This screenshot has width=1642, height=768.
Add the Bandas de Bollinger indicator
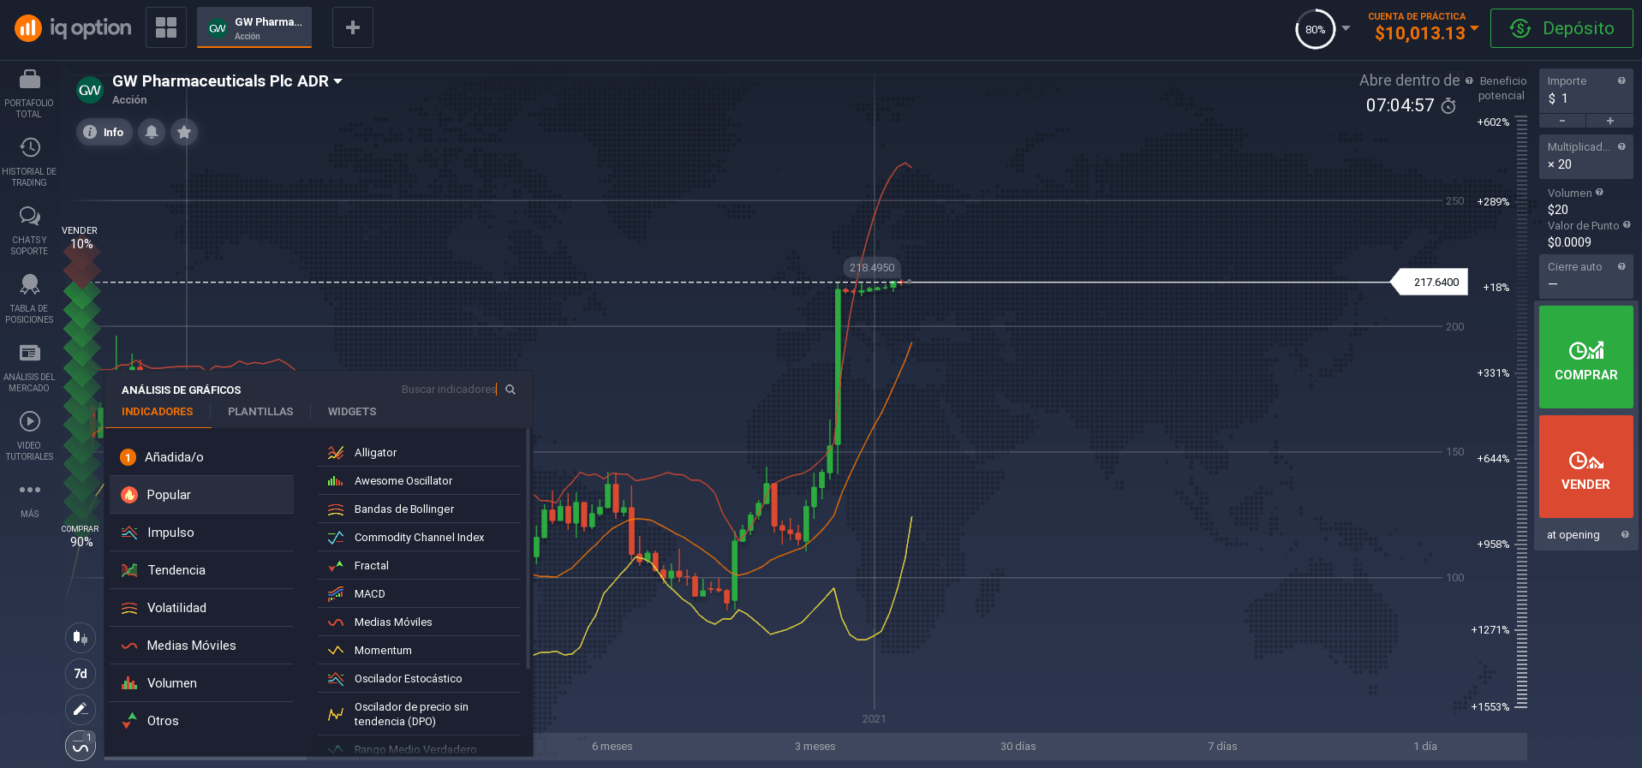[x=420, y=509]
